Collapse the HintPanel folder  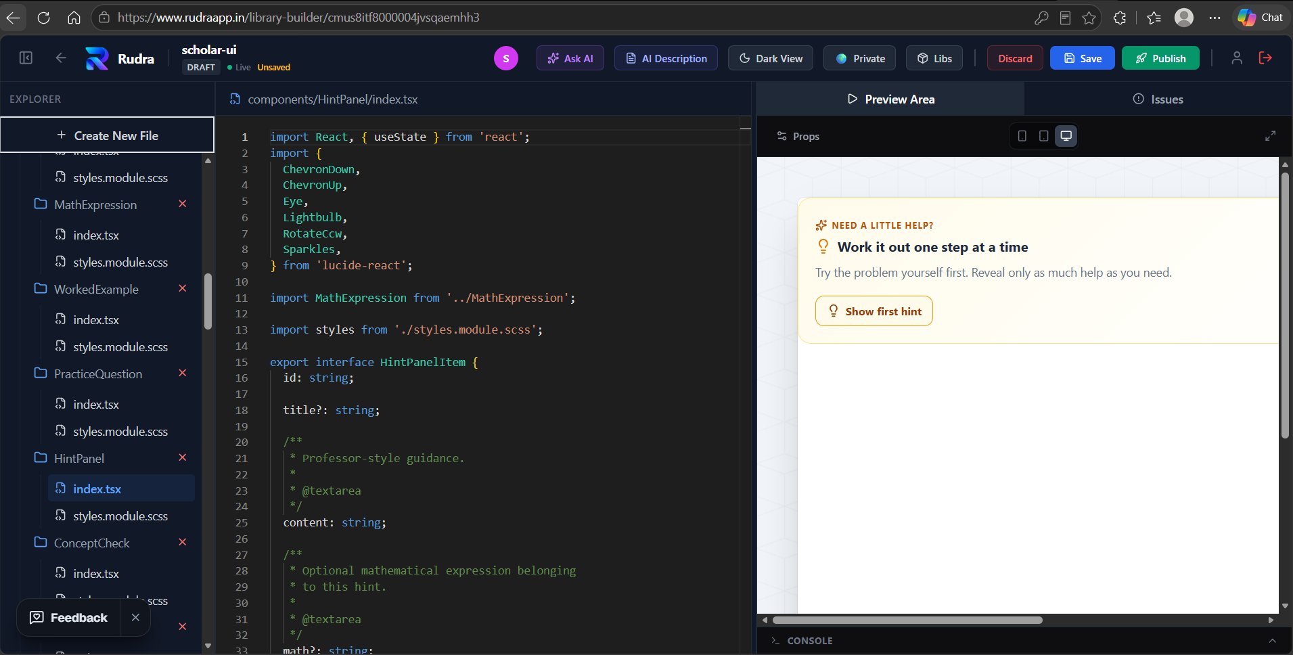pyautogui.click(x=79, y=458)
